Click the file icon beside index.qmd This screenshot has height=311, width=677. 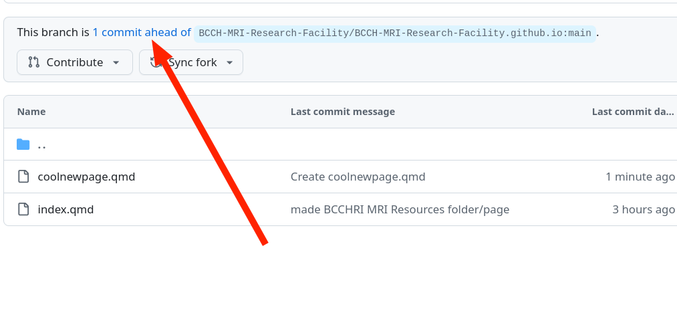click(23, 210)
